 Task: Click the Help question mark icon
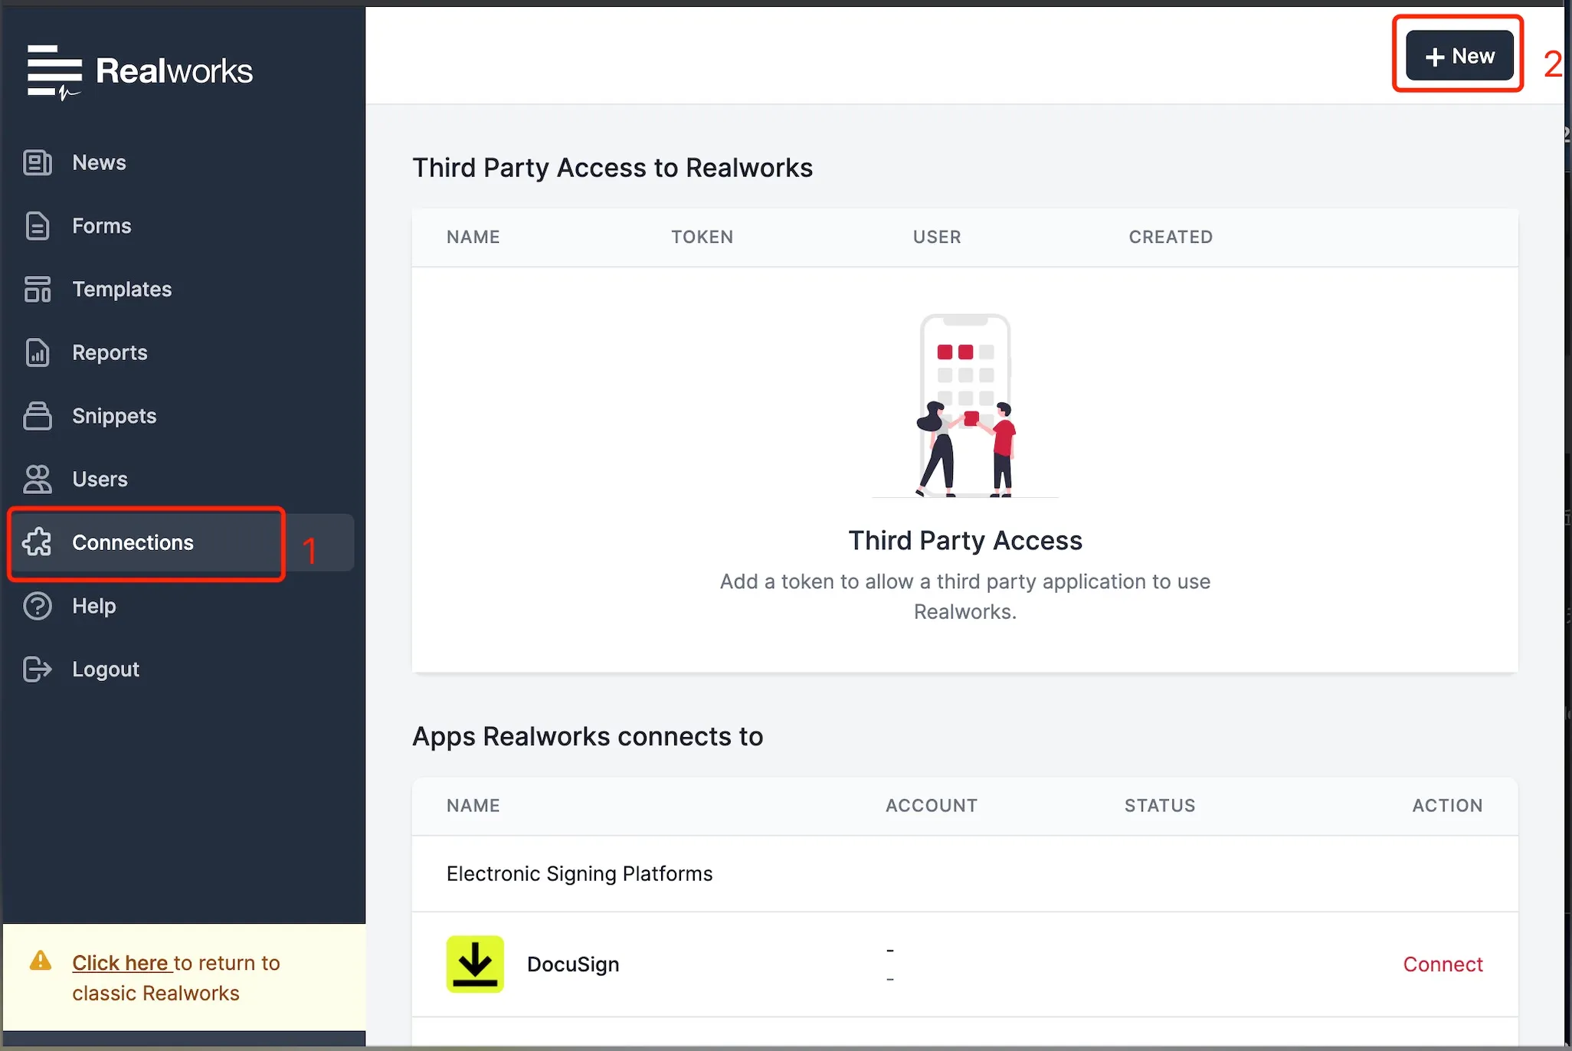(x=37, y=606)
